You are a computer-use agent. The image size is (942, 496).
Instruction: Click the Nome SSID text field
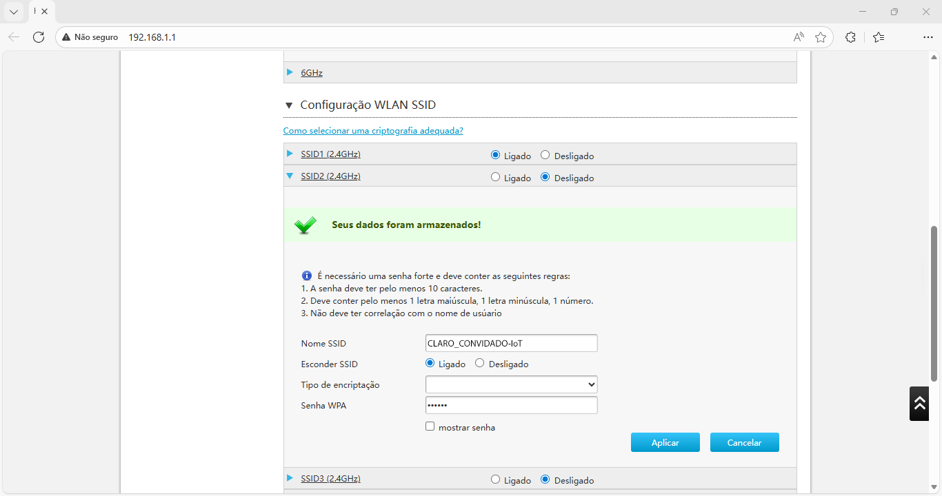(511, 343)
